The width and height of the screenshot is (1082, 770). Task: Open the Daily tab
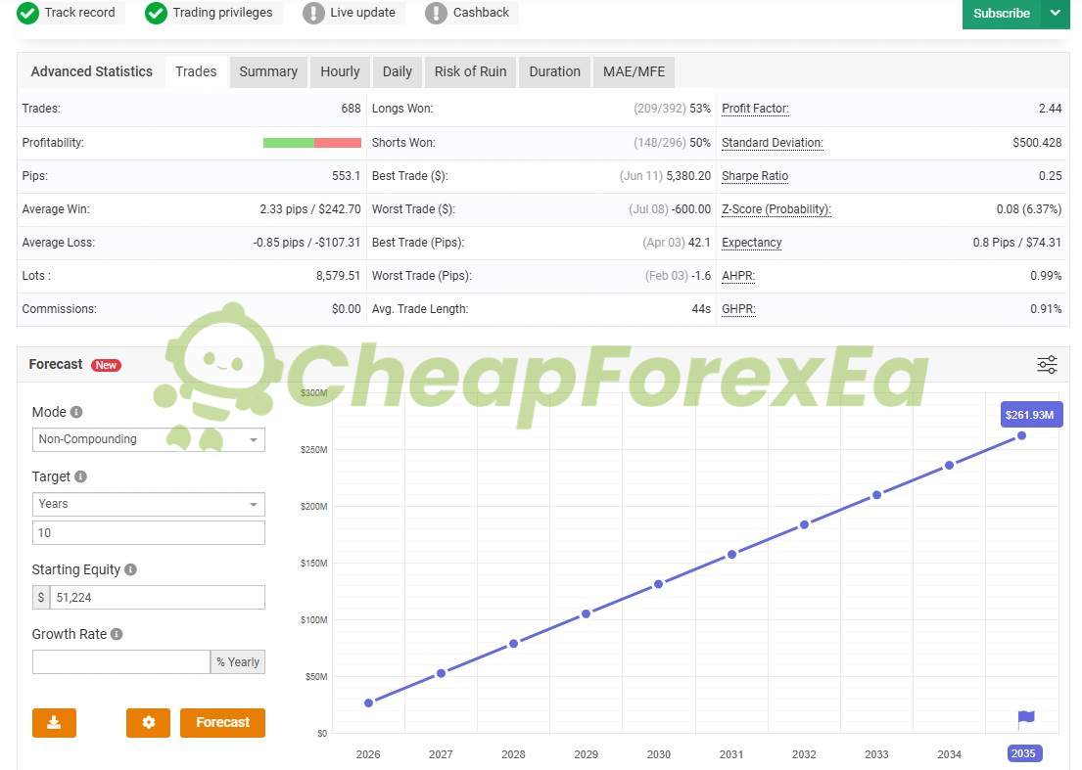point(398,71)
